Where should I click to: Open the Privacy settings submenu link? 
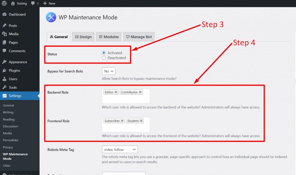[x=8, y=147]
